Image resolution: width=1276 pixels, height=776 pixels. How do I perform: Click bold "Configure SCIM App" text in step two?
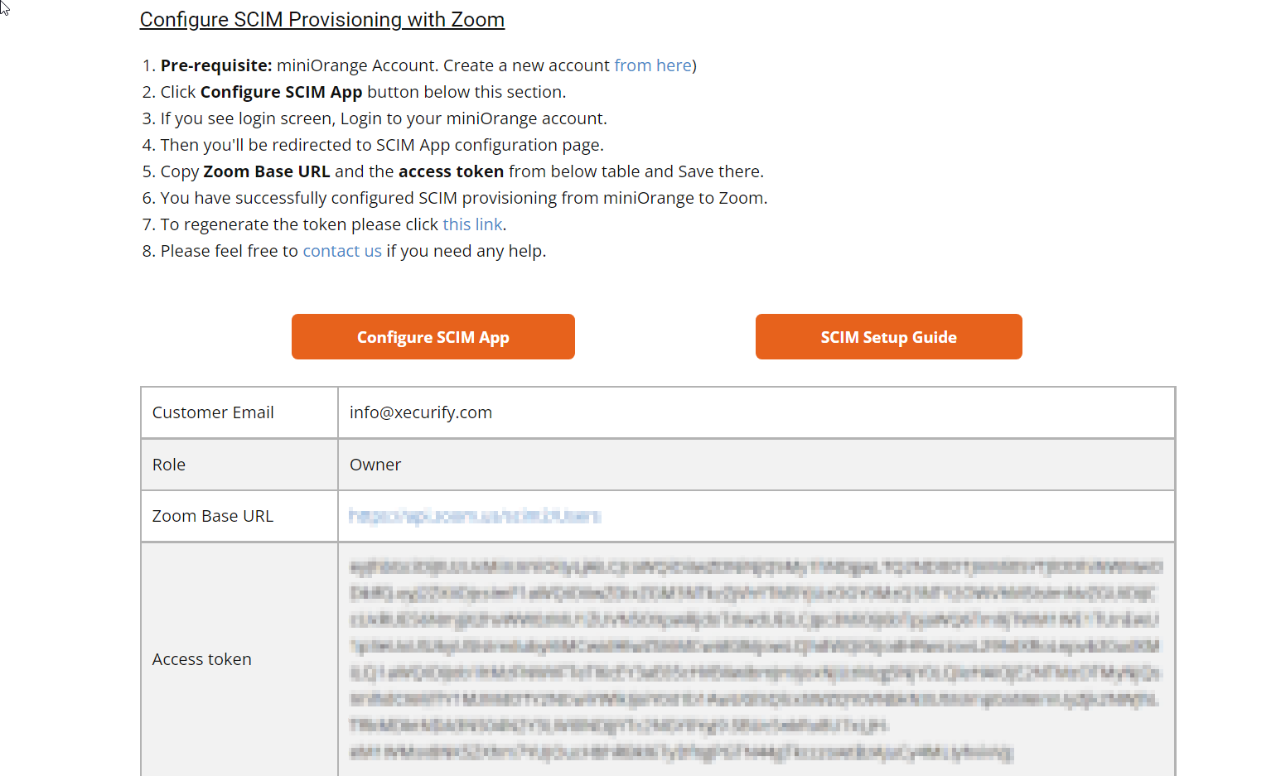click(281, 92)
